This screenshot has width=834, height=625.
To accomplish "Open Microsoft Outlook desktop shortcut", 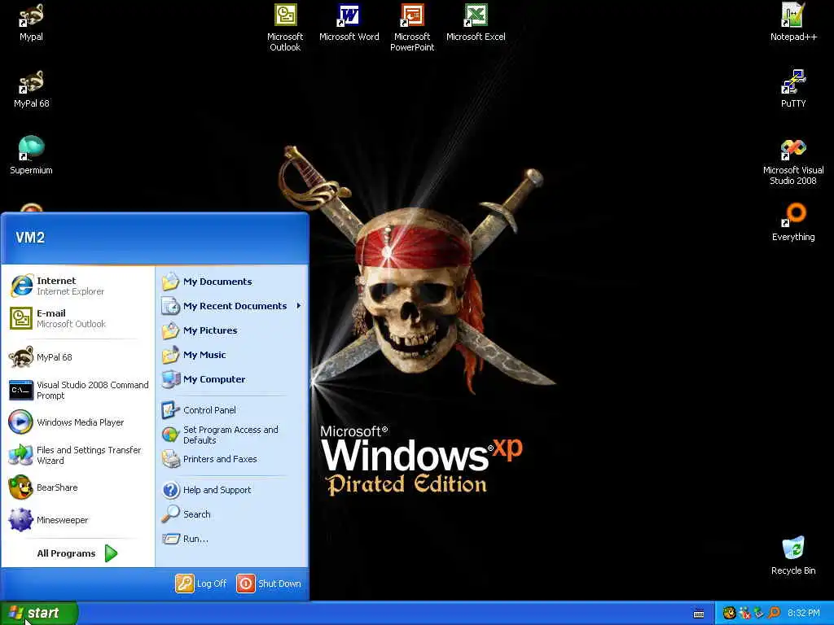I will coord(285,27).
